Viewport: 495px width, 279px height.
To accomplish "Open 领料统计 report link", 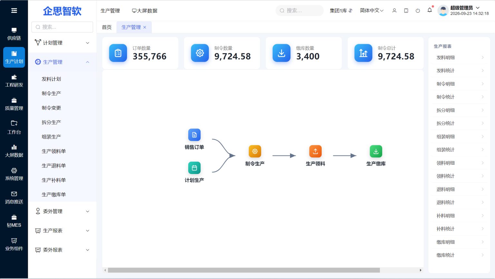I will point(460,176).
